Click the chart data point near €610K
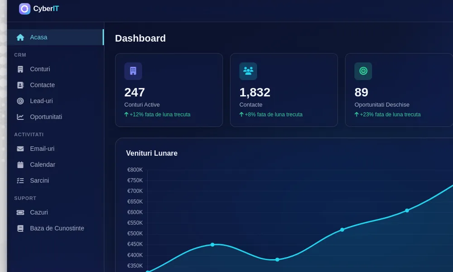 pyautogui.click(x=407, y=210)
